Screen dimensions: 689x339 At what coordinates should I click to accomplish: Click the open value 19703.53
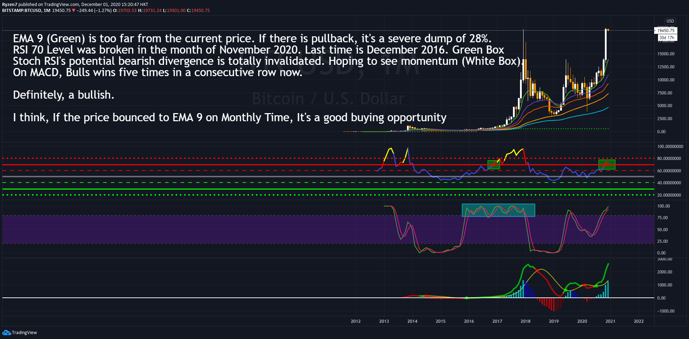127,11
